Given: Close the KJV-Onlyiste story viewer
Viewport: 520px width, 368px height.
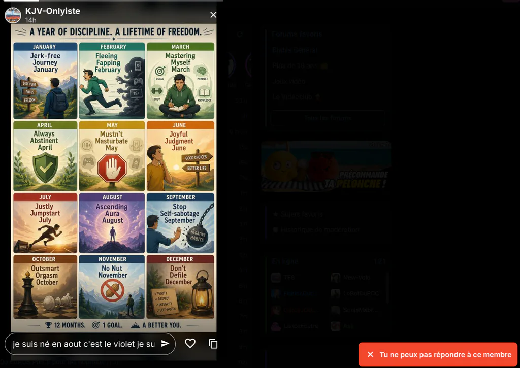Looking at the screenshot, I should [213, 15].
